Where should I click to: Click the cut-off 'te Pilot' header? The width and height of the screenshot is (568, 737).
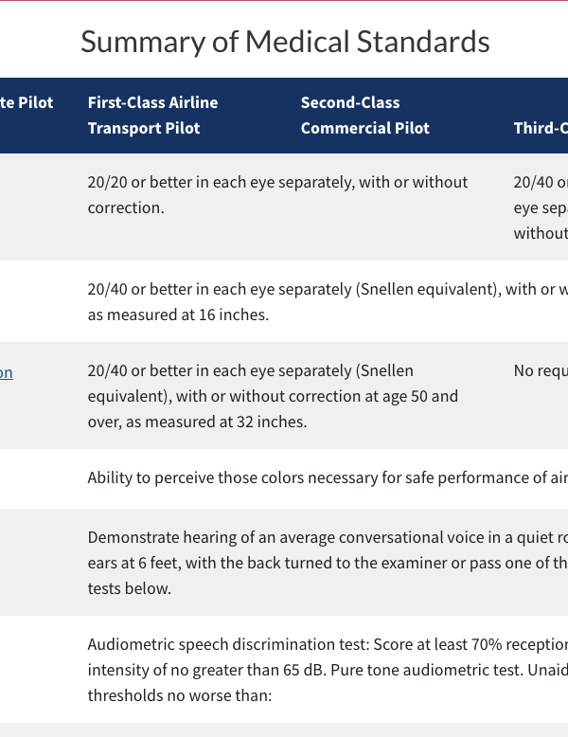27,102
